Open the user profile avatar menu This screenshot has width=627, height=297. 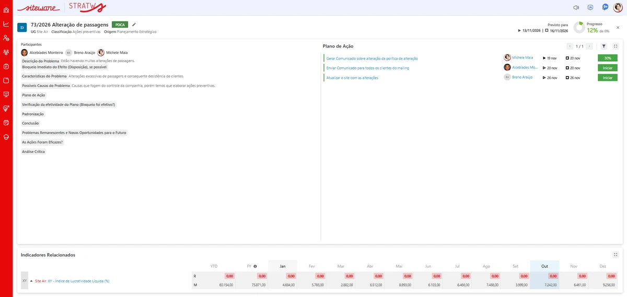tap(618, 7)
